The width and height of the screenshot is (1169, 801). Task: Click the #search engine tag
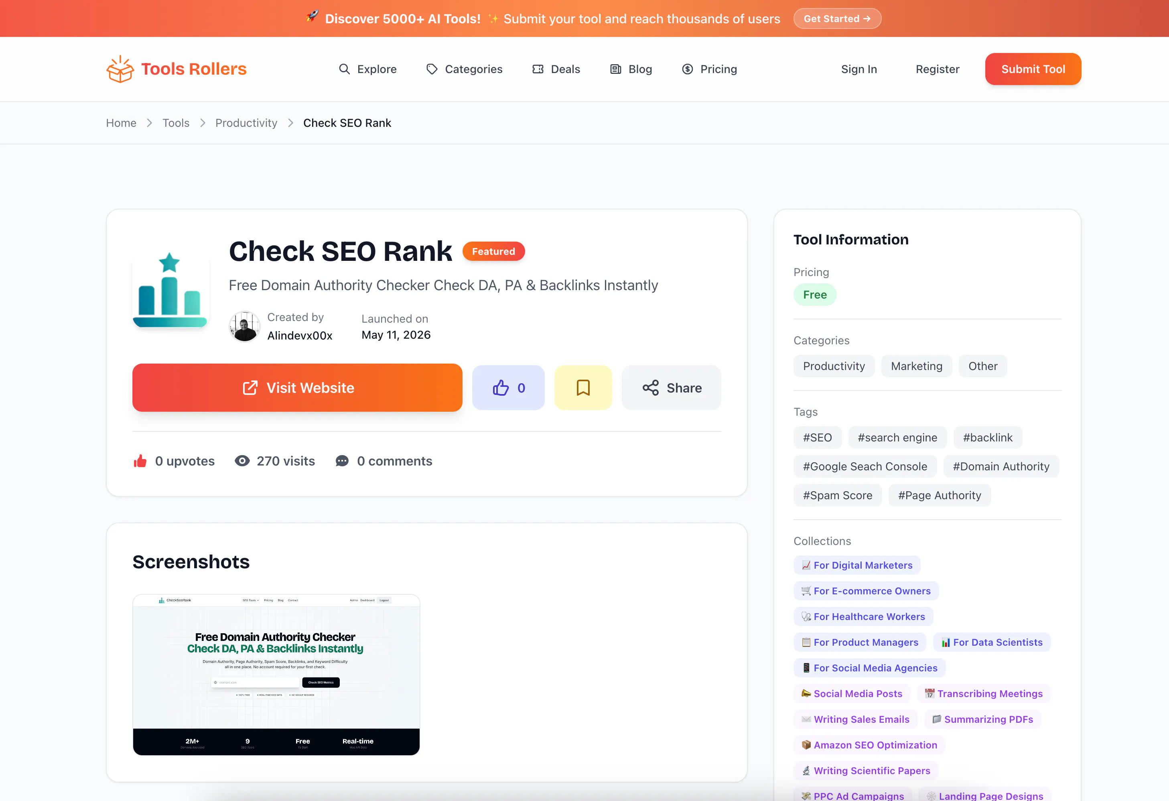[897, 438]
